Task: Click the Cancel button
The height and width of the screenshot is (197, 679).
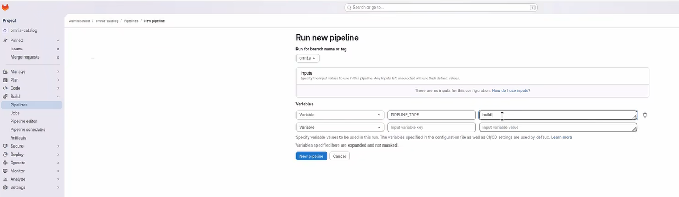Action: click(339, 156)
